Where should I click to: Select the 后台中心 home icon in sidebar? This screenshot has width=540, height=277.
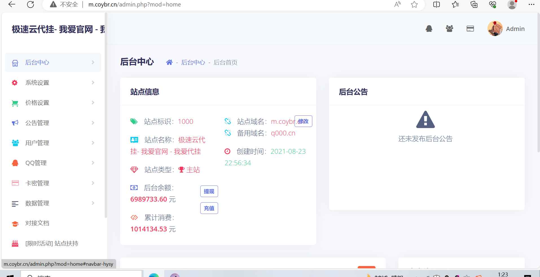(x=15, y=62)
